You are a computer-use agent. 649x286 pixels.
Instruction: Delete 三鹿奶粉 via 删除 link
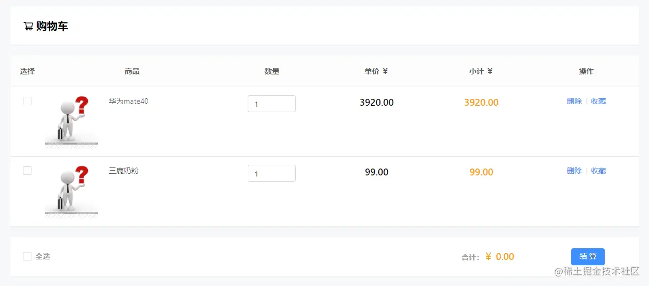574,171
